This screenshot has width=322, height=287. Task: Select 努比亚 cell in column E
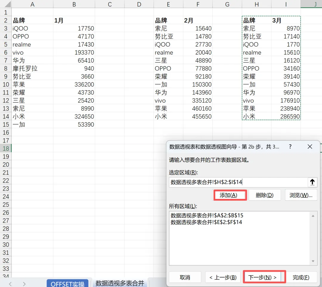click(168, 36)
